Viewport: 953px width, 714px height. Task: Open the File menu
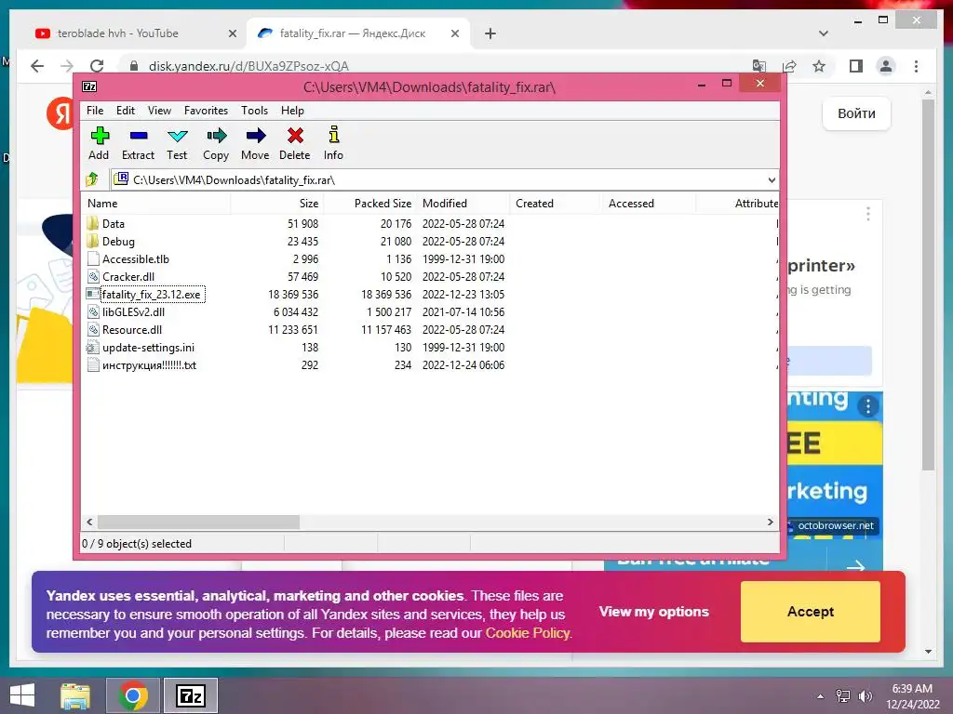point(95,111)
